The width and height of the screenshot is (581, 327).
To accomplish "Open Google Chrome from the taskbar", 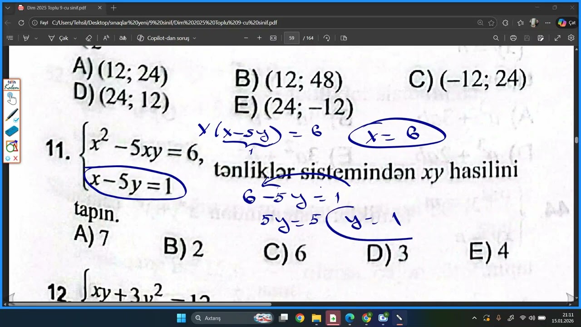I will point(300,318).
